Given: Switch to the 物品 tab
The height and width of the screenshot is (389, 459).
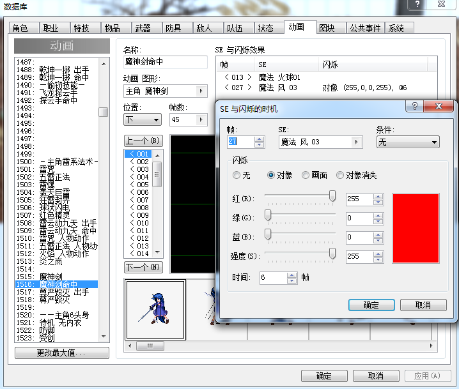Looking at the screenshot, I should click(x=116, y=28).
